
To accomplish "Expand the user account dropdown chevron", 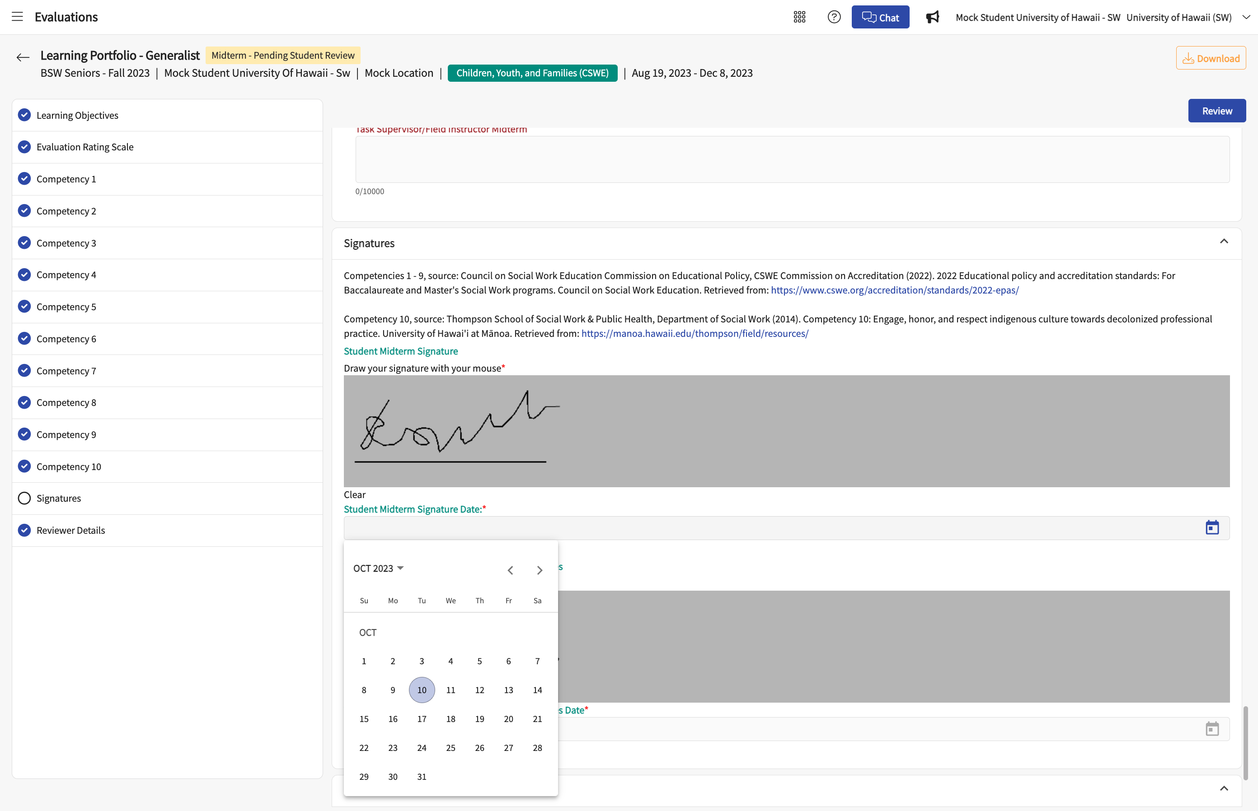I will (x=1246, y=17).
